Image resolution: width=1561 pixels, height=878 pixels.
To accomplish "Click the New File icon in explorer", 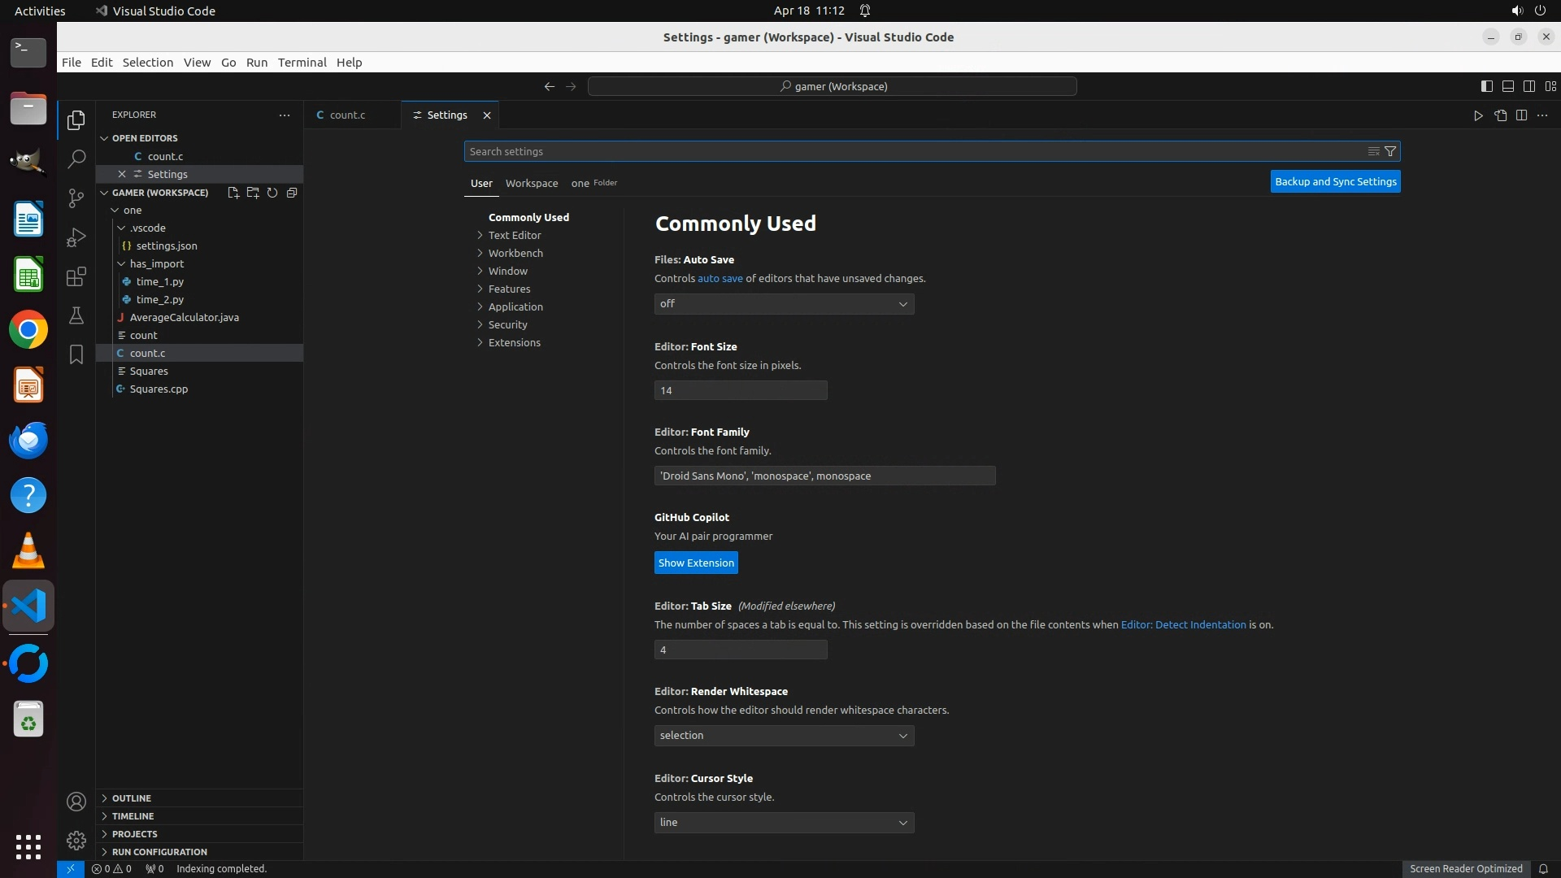I will (233, 193).
